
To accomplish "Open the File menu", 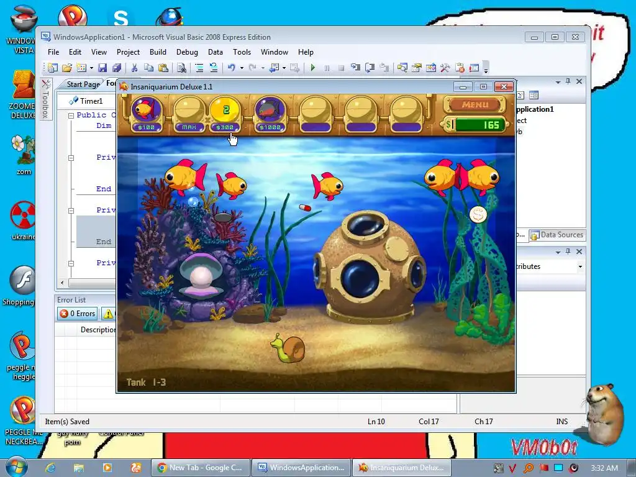I will pyautogui.click(x=53, y=52).
